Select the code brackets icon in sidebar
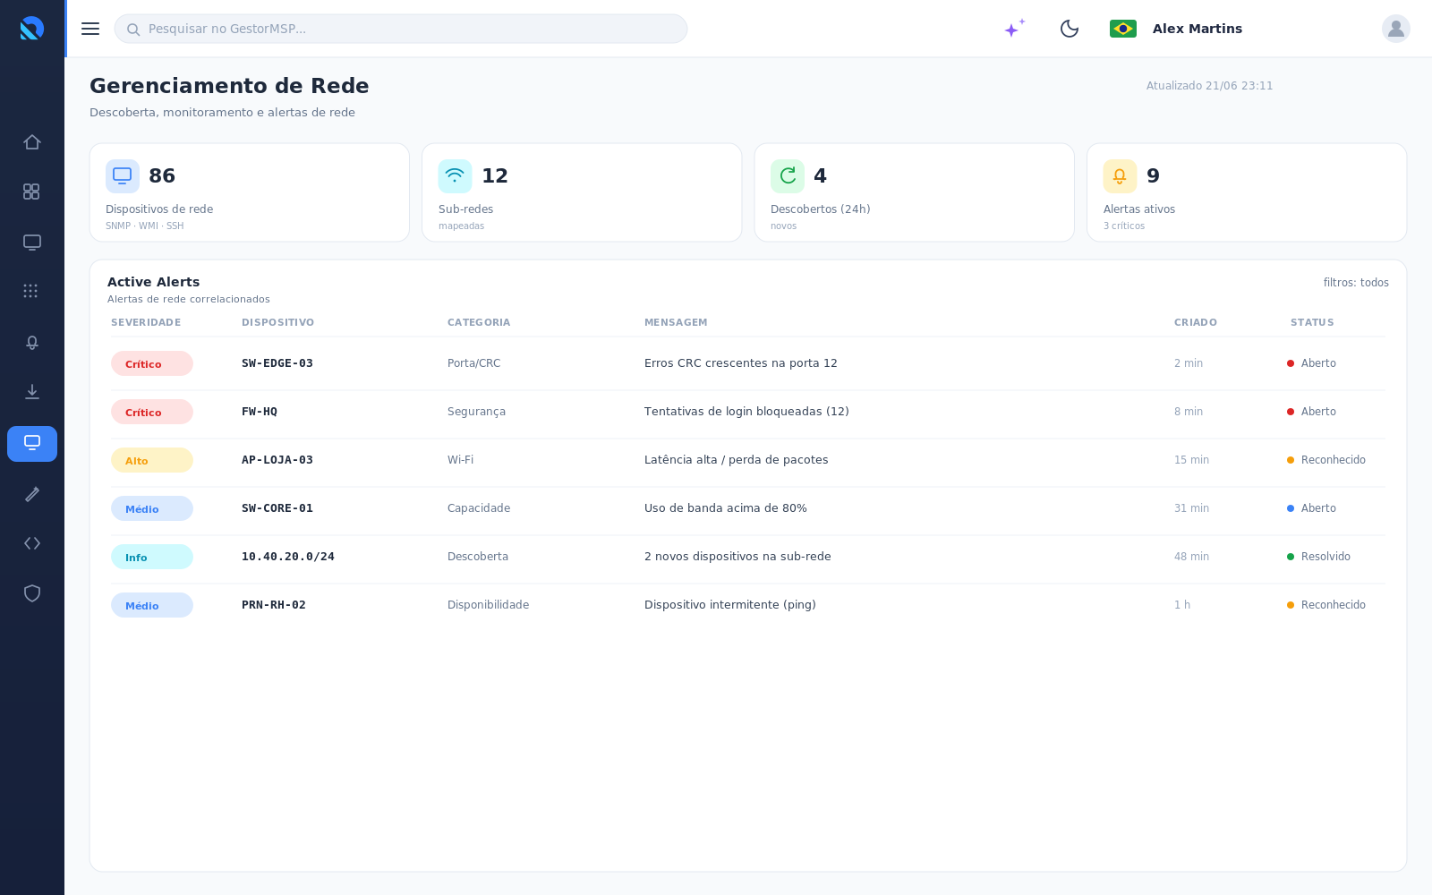This screenshot has width=1432, height=895. pos(32,543)
